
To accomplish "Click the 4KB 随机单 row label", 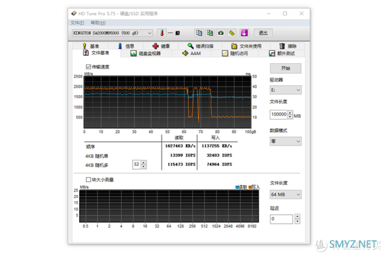I will pos(97,156).
